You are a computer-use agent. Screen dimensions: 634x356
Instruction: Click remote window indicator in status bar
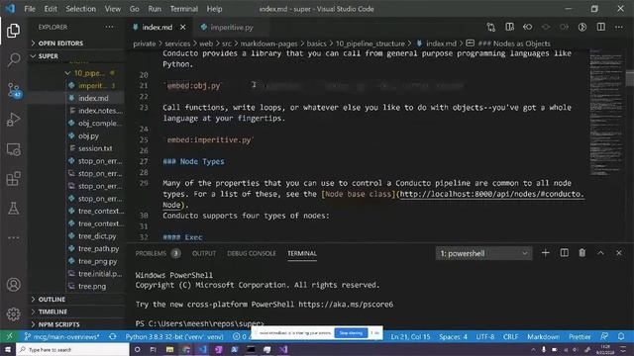click(x=9, y=336)
